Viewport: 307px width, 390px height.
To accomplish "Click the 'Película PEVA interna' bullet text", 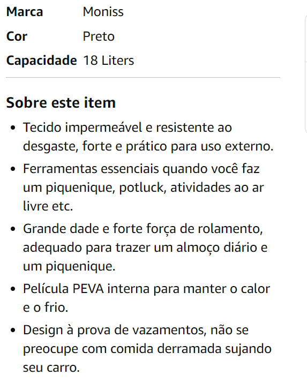I will tap(146, 298).
